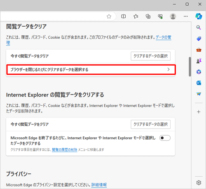The width and height of the screenshot is (206, 189).
Task: Expand ブラウザーを閉じるたびにクリアするデータを選択する row
Action: pyautogui.click(x=91, y=69)
